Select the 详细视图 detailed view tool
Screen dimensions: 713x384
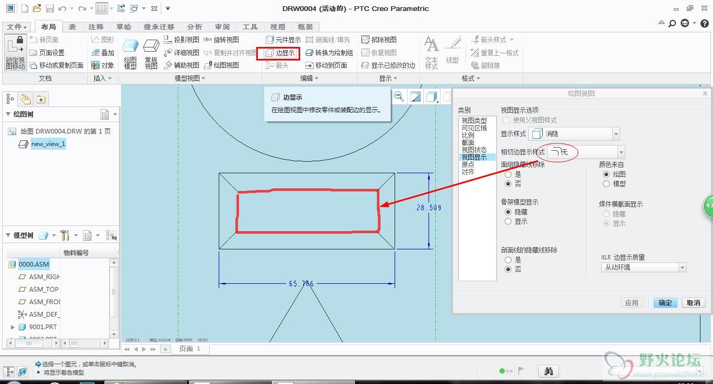click(x=181, y=53)
